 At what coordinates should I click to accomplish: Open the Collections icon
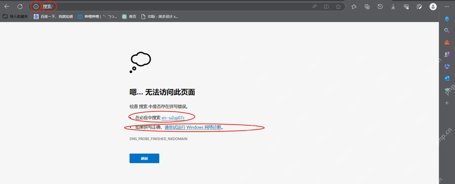pyautogui.click(x=367, y=7)
